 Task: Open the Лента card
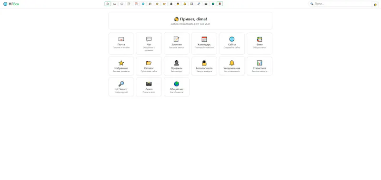(149, 87)
